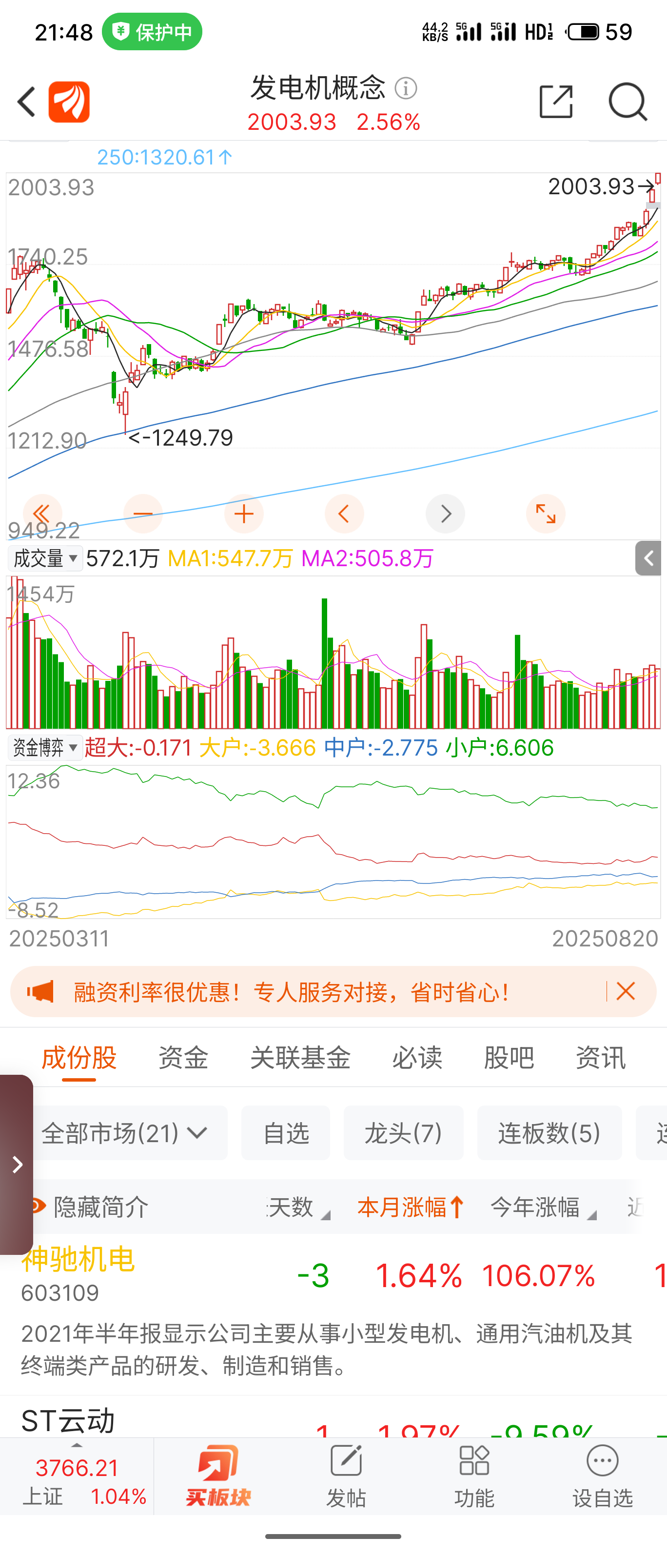667x1558 pixels.
Task: Tap 小户:6.606 fund flow value
Action: [x=500, y=748]
